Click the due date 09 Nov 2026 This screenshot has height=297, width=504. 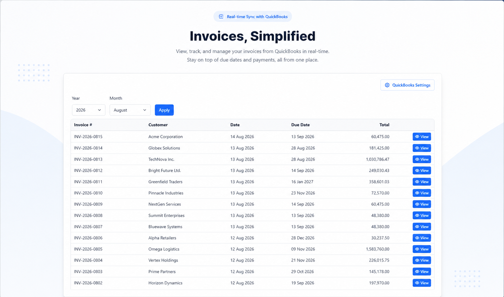tap(303, 249)
